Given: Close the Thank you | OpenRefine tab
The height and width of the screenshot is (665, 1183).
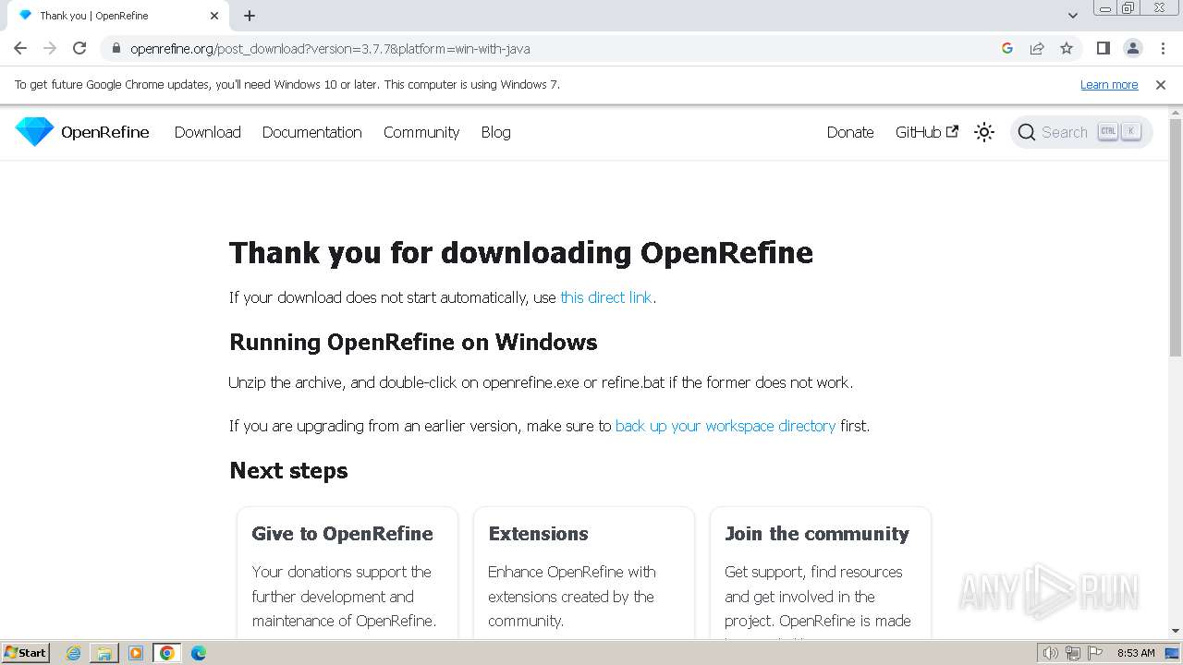Looking at the screenshot, I should (214, 16).
